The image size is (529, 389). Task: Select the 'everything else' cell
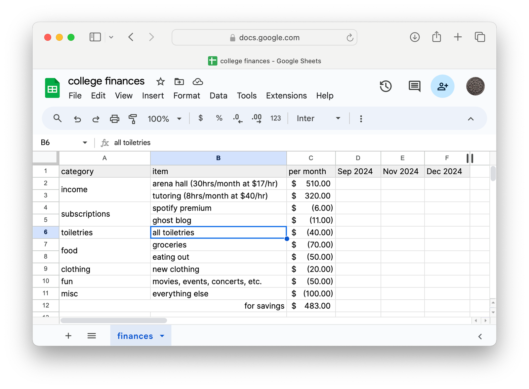pyautogui.click(x=218, y=294)
